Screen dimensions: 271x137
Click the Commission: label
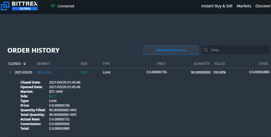pyautogui.click(x=31, y=124)
